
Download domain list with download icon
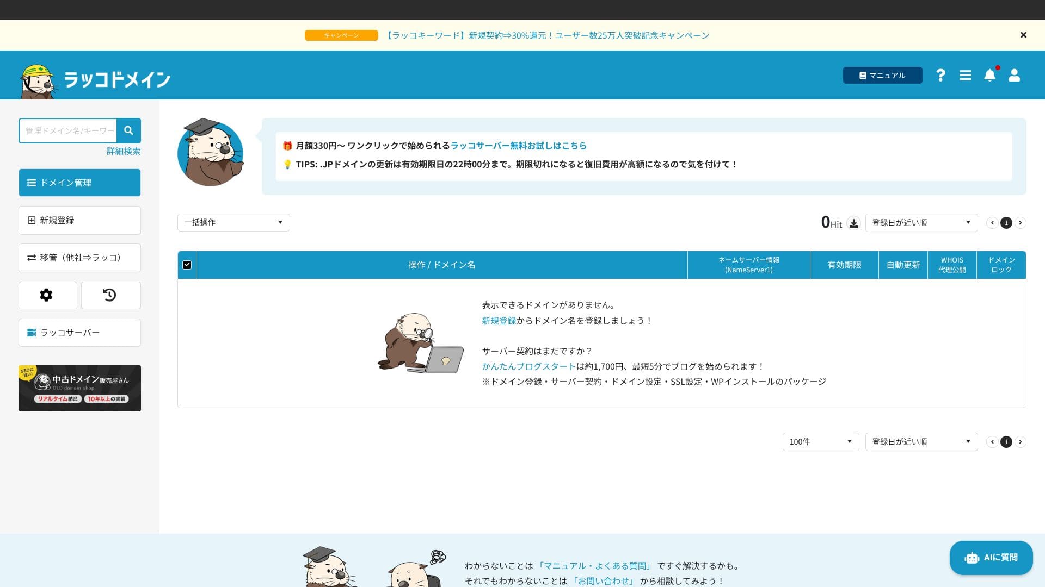coord(853,223)
